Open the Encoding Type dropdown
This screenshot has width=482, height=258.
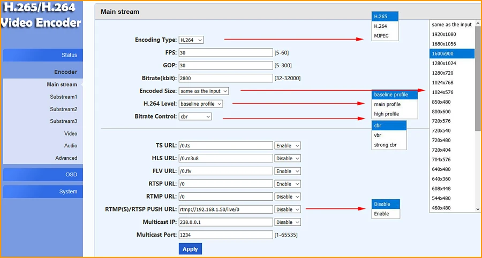(191, 40)
